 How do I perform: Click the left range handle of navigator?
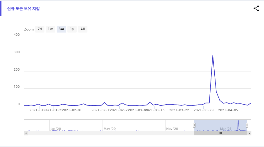(x=194, y=125)
